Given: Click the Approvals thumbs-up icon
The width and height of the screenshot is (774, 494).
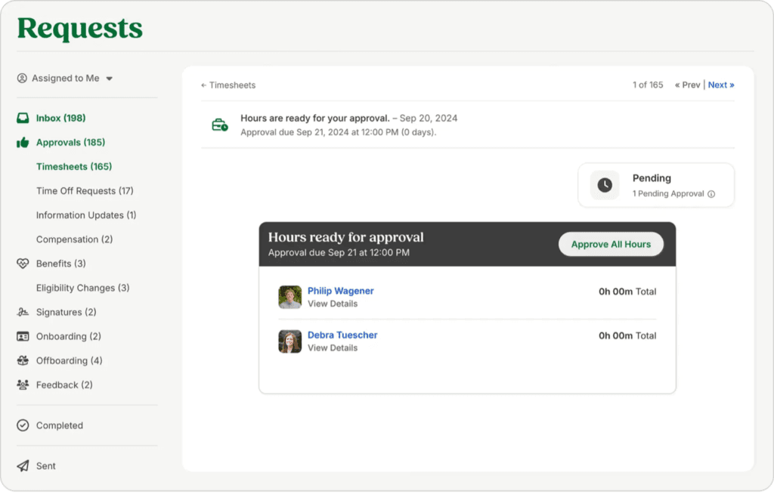Looking at the screenshot, I should [x=23, y=143].
